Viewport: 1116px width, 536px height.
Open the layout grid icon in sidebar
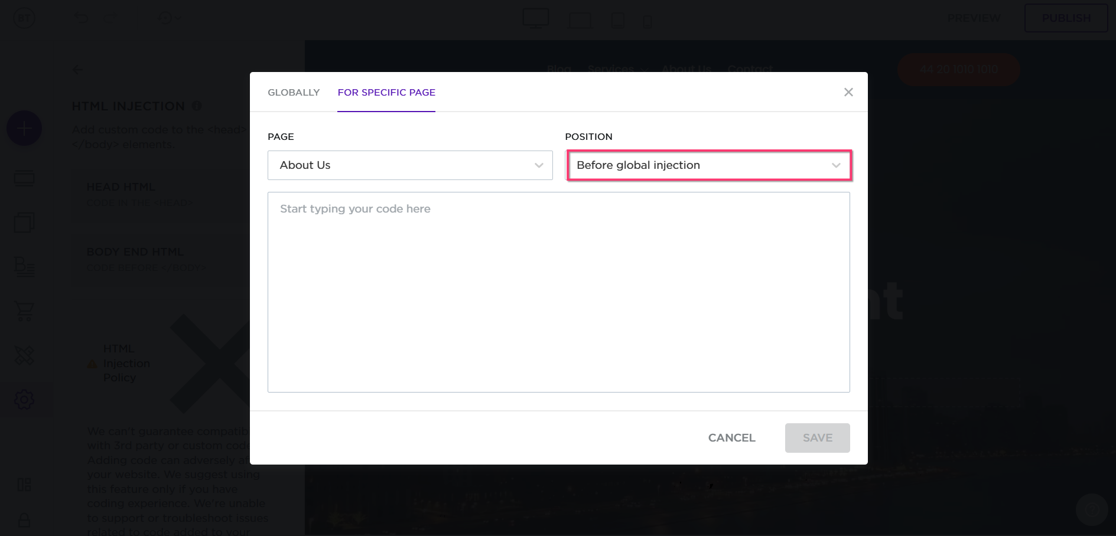[x=24, y=485]
